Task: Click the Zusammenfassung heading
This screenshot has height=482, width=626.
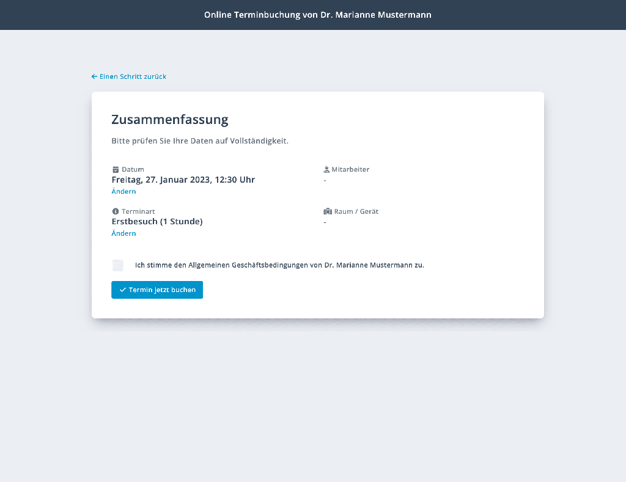Action: pyautogui.click(x=170, y=120)
